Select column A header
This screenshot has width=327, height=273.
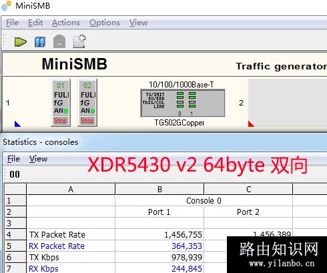tap(71, 190)
